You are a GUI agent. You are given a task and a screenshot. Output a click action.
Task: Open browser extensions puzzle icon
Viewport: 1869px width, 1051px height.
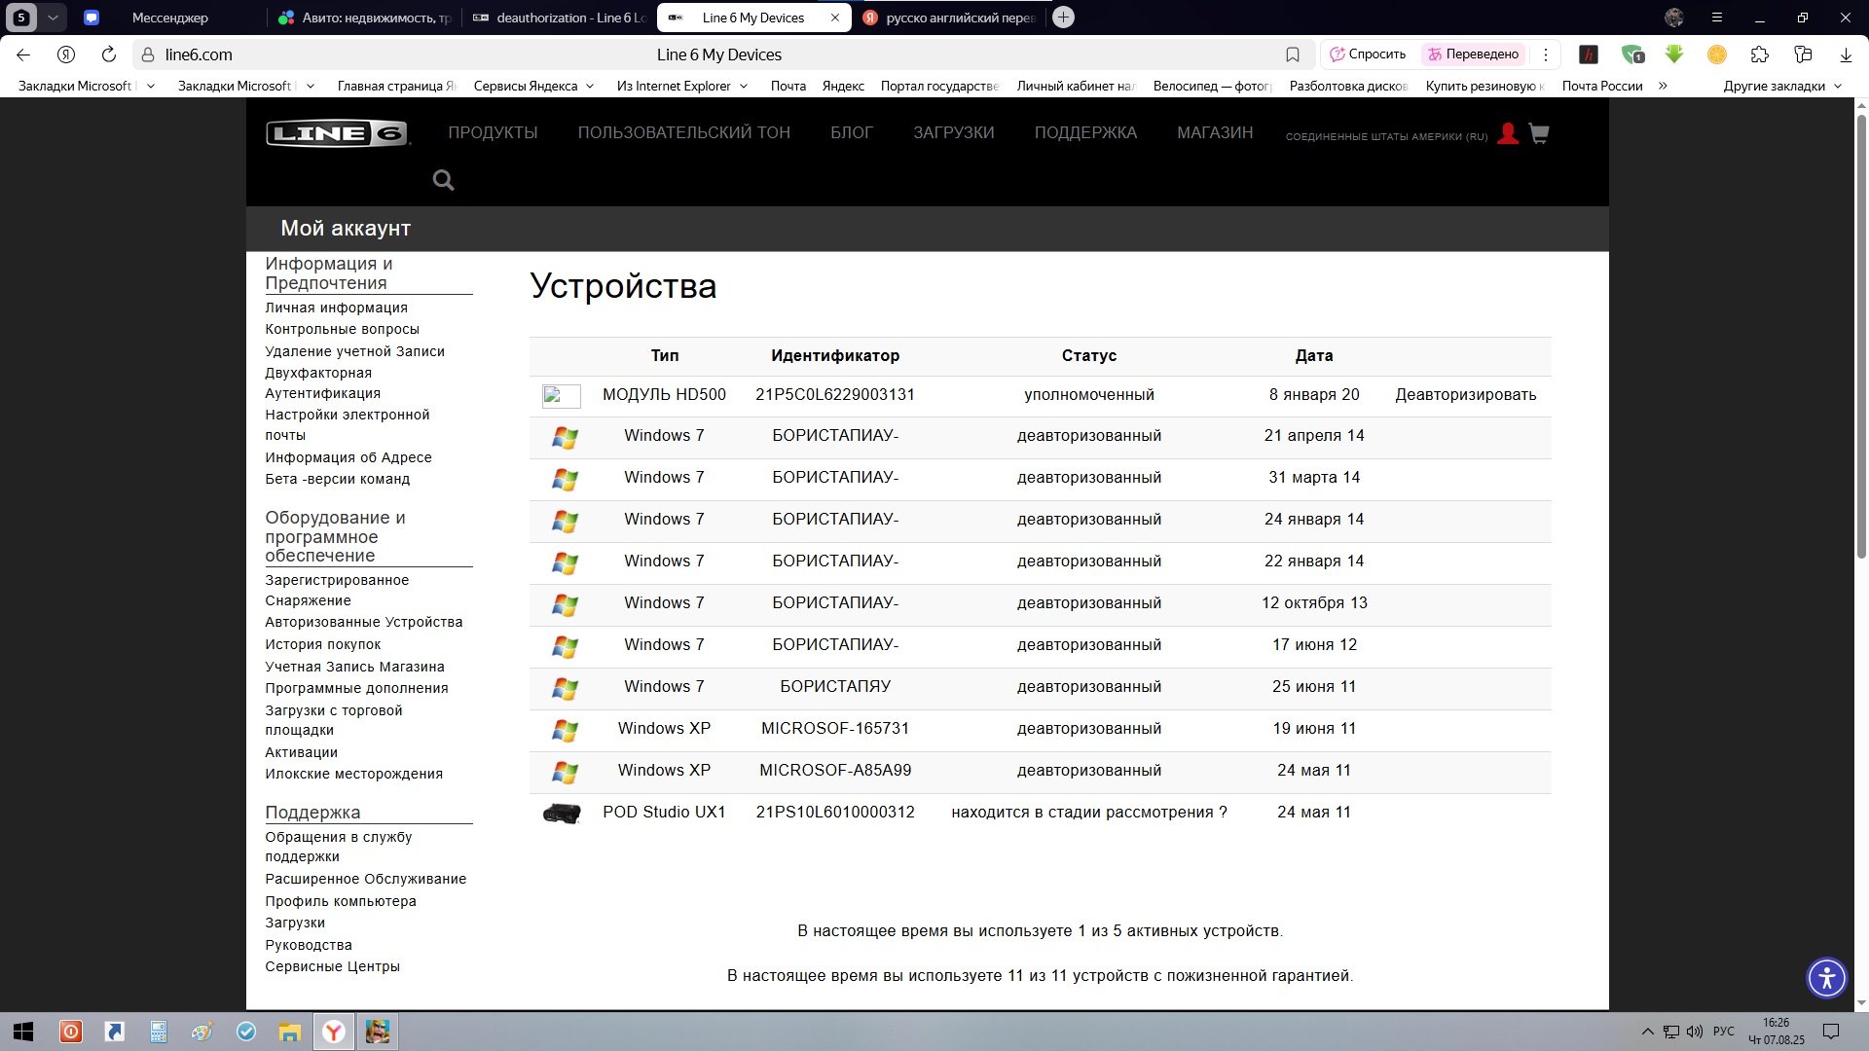pos(1759,54)
